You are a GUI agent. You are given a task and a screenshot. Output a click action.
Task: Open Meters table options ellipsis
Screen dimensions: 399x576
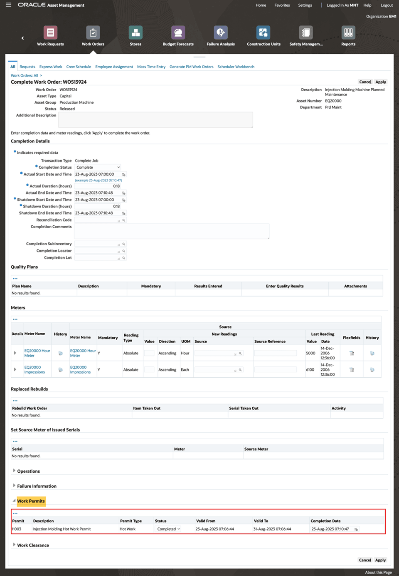pos(15,319)
